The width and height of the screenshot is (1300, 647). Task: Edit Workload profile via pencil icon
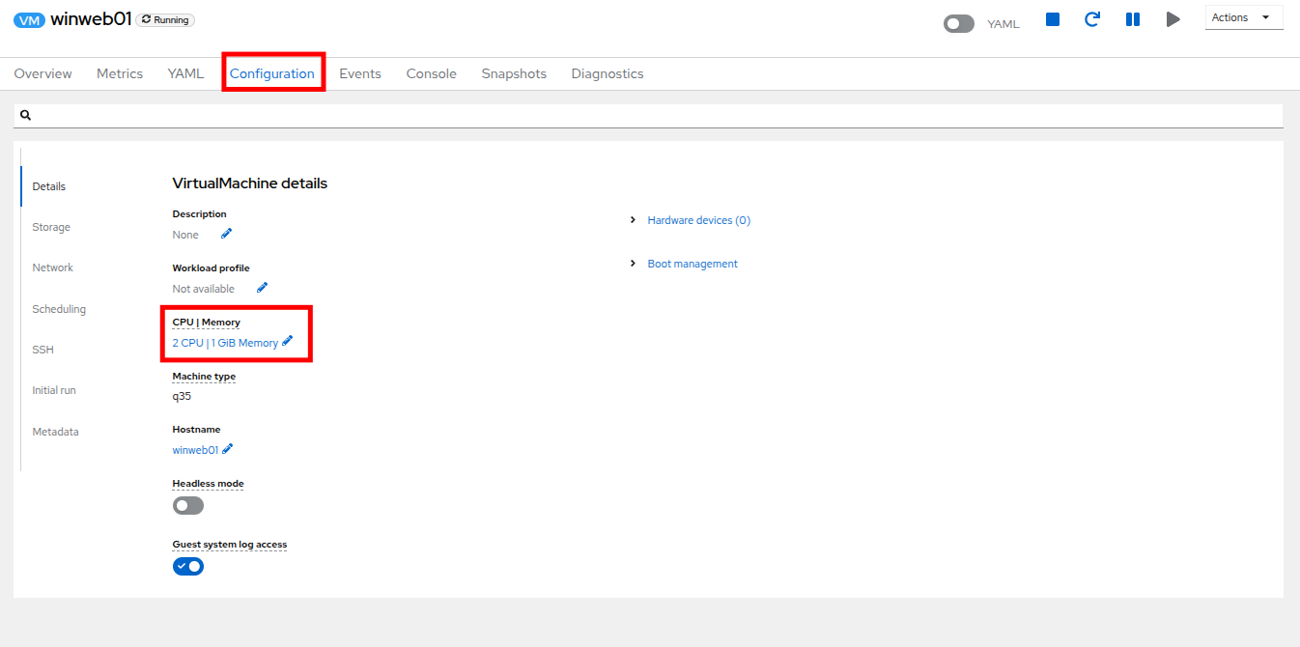click(x=262, y=288)
